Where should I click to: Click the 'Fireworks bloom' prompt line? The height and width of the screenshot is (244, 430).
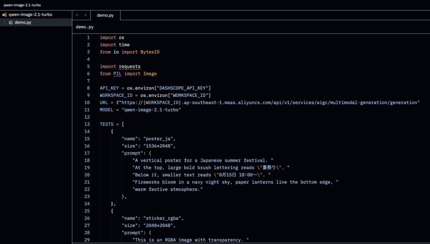[x=235, y=182]
